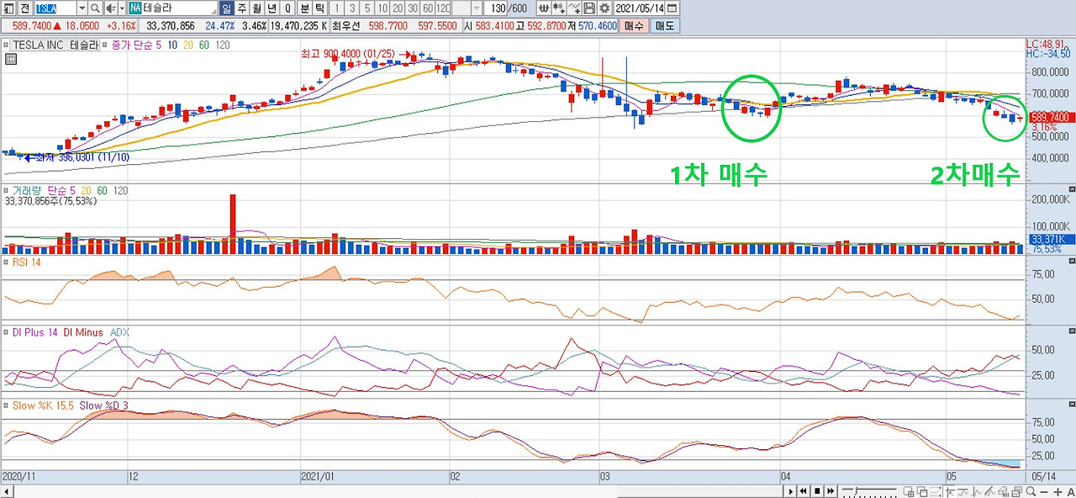Click the rewind replay button
The image size is (1076, 498).
point(803,491)
